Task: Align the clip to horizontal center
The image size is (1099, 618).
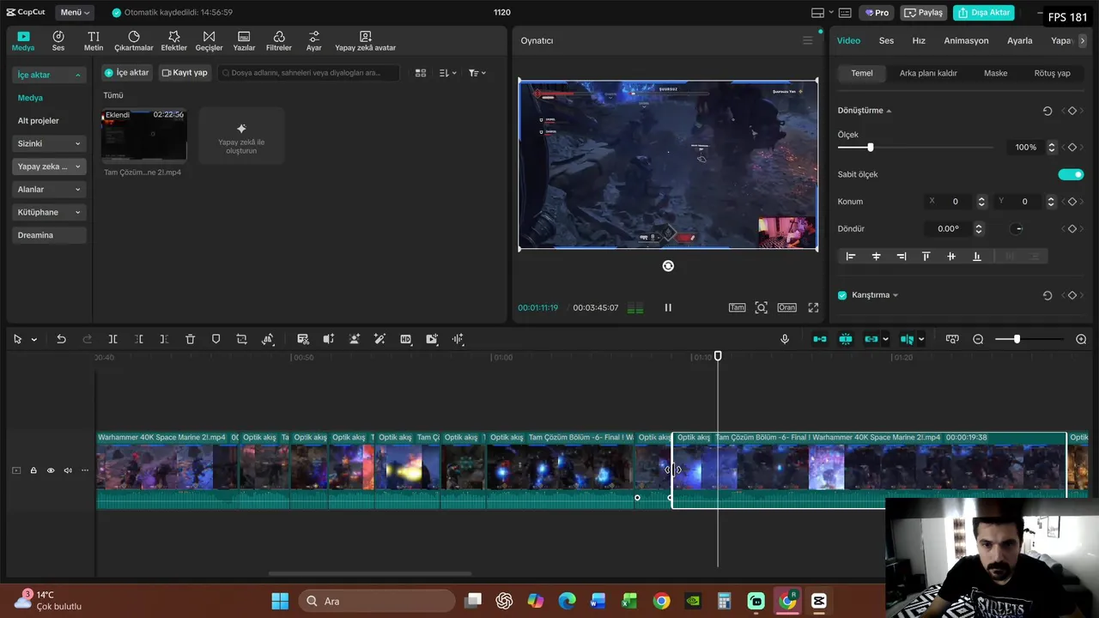Action: tap(876, 256)
